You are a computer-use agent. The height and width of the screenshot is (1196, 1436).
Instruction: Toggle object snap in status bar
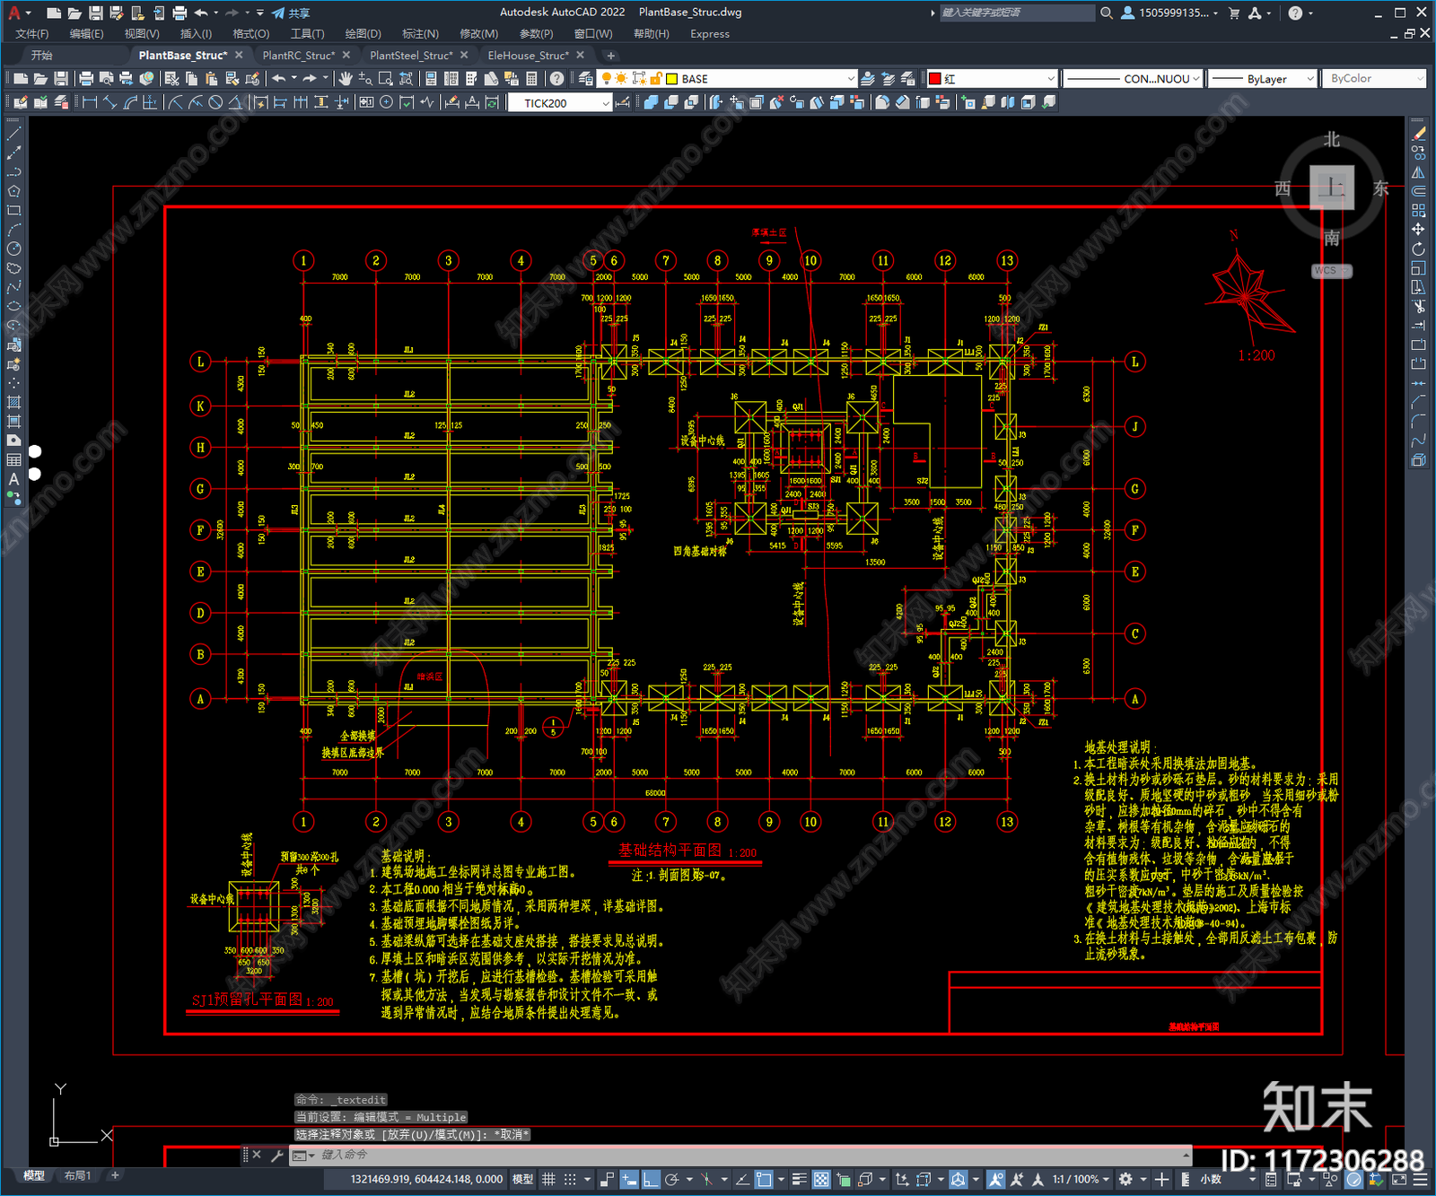(764, 1179)
